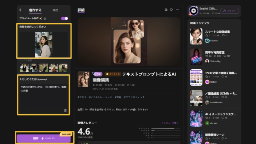Click the purple 特集 badge
The image size is (256, 144).
[x=98, y=74]
